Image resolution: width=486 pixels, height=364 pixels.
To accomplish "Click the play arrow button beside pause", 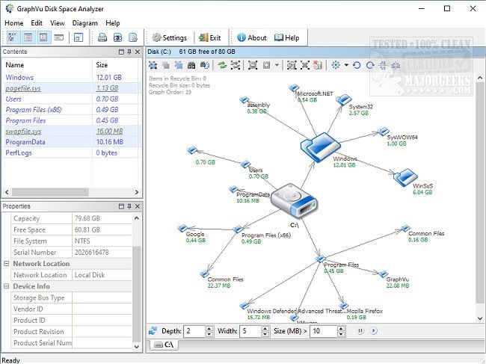I will coord(374,331).
